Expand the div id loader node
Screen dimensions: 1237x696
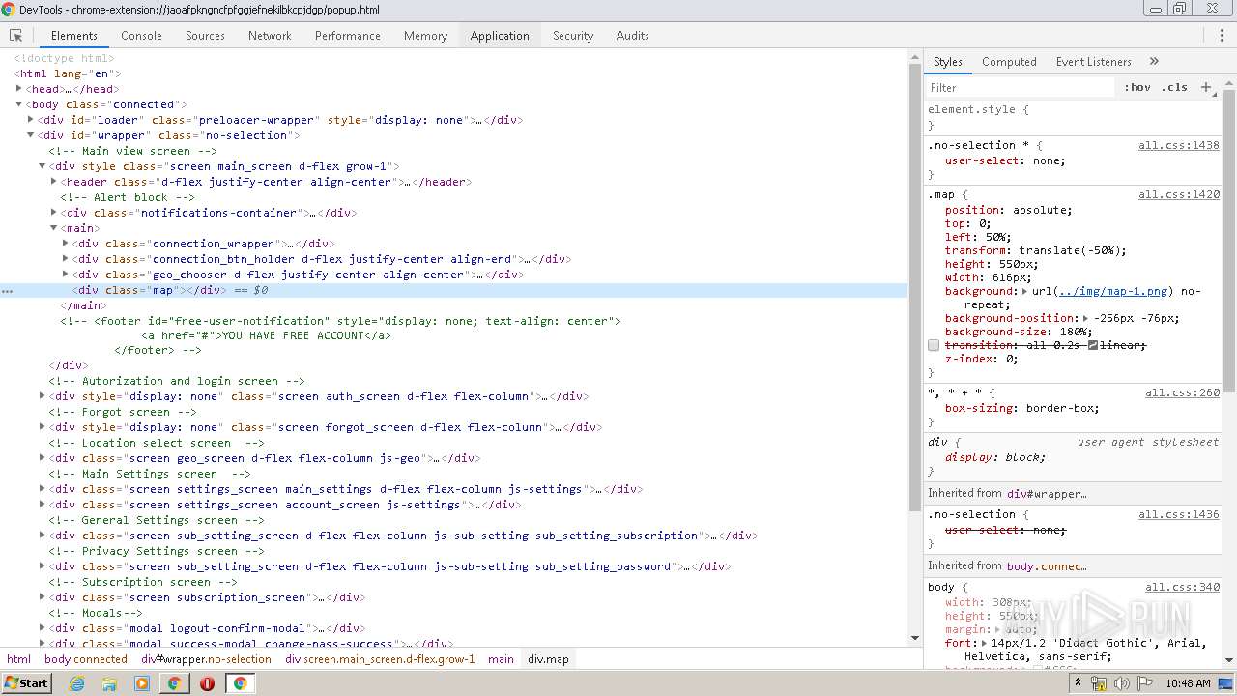(x=31, y=120)
